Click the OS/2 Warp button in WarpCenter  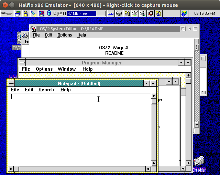[7, 13]
